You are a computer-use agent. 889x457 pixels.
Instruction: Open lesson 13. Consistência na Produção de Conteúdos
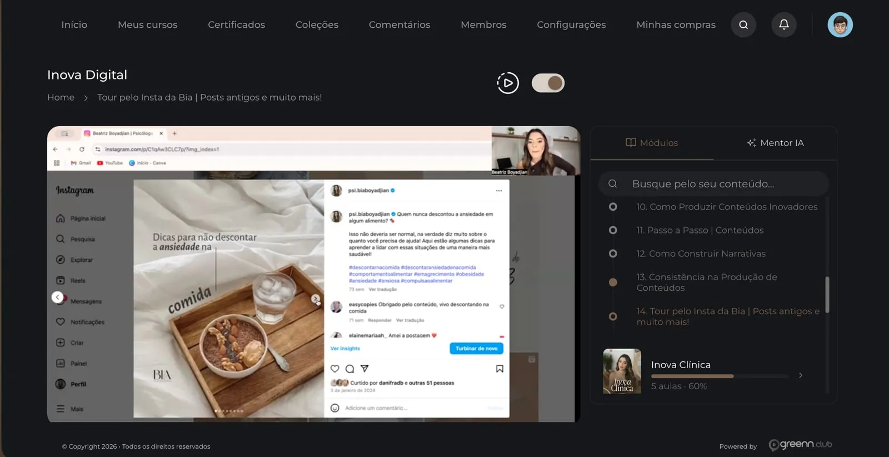coord(707,282)
